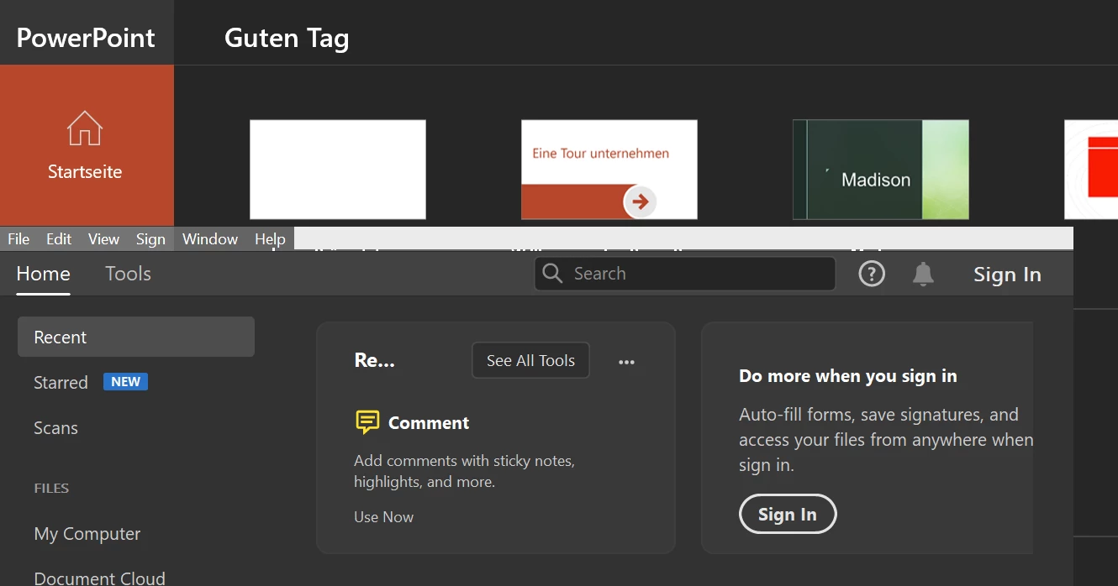Switch to the Tools tab in Acrobat
This screenshot has height=586, width=1118.
coord(128,274)
